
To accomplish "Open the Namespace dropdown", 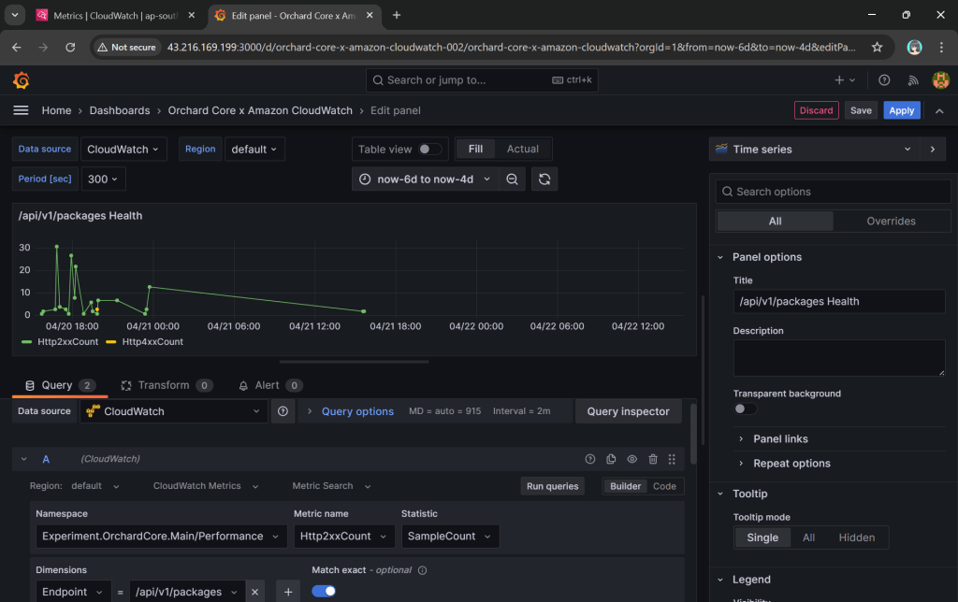I will pos(161,537).
